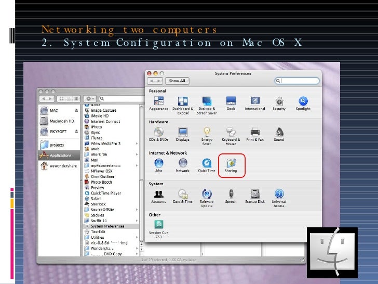The height and width of the screenshot is (284, 378).
Task: Select MAC volume in Finder sidebar
Action: click(59, 111)
